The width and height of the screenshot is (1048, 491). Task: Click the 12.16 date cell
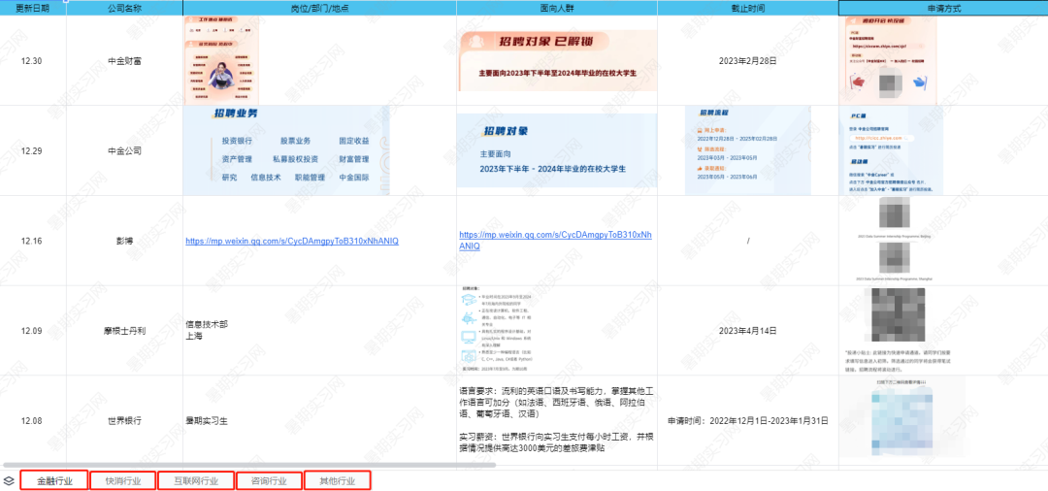tap(33, 241)
